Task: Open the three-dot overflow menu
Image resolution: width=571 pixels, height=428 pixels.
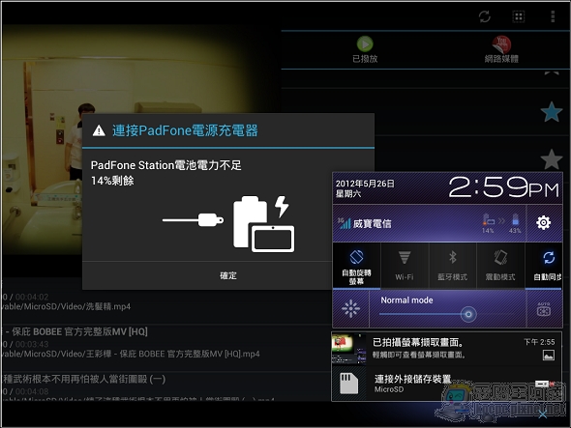Action: coord(553,16)
